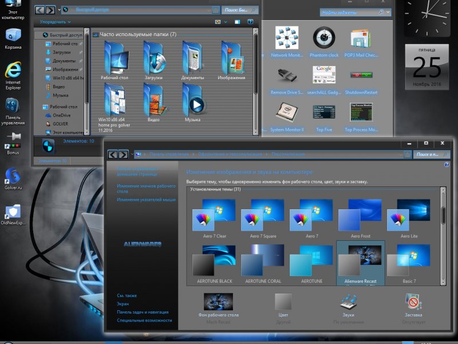
Task: Open the Golver.ru desktop shortcut
Action: pyautogui.click(x=13, y=178)
